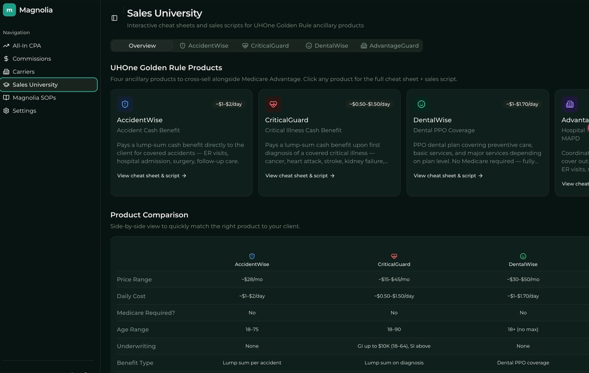Click the Settings gear icon

[x=6, y=111]
